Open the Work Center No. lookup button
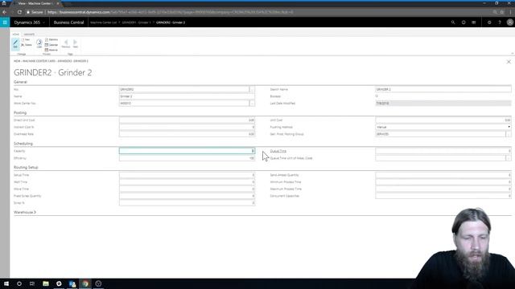515x289 pixels. 252,104
